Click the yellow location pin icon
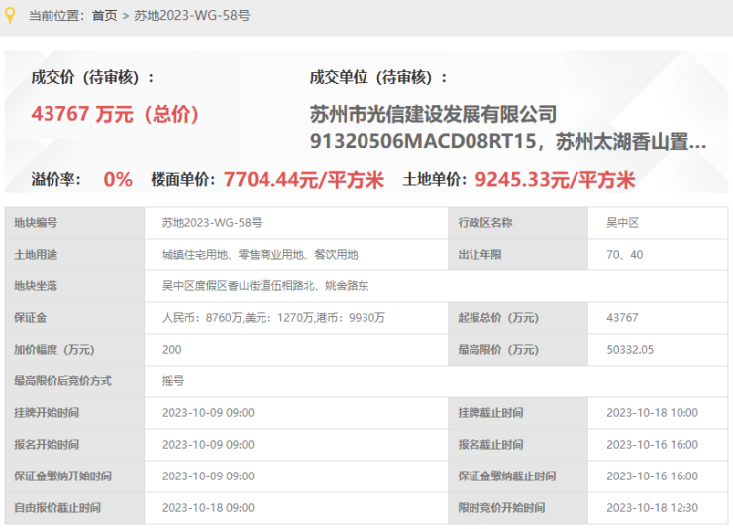Image resolution: width=733 pixels, height=529 pixels. [x=10, y=15]
